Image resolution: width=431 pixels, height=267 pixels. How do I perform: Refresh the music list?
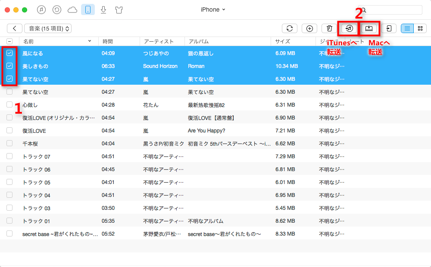click(x=290, y=28)
